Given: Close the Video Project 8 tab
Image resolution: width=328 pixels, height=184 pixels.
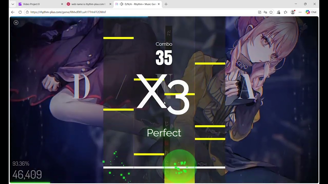Looking at the screenshot, I should [62, 4].
